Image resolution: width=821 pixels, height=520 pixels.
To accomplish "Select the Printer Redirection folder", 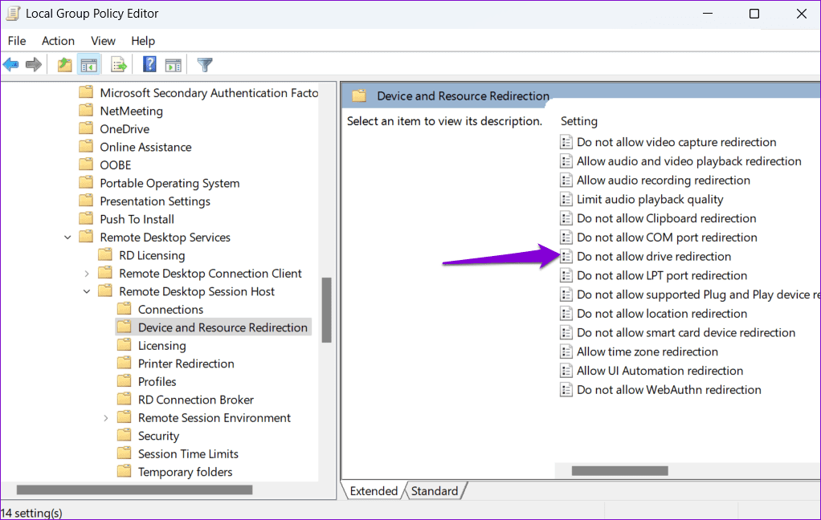I will (x=186, y=364).
